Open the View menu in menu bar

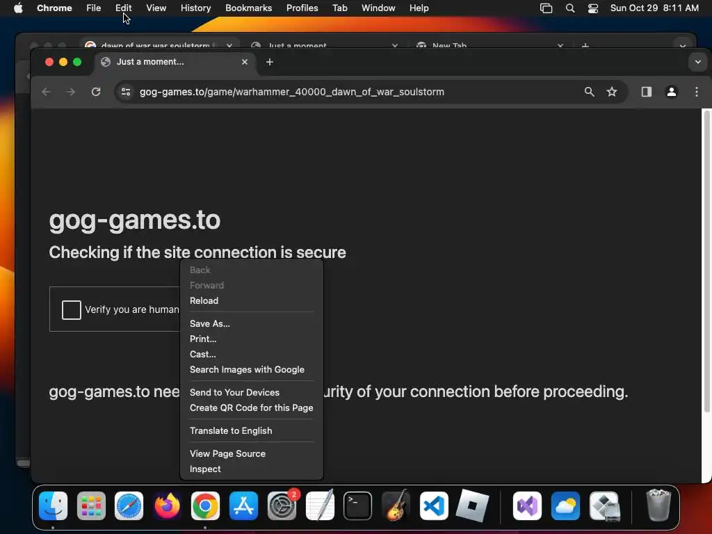click(x=156, y=8)
